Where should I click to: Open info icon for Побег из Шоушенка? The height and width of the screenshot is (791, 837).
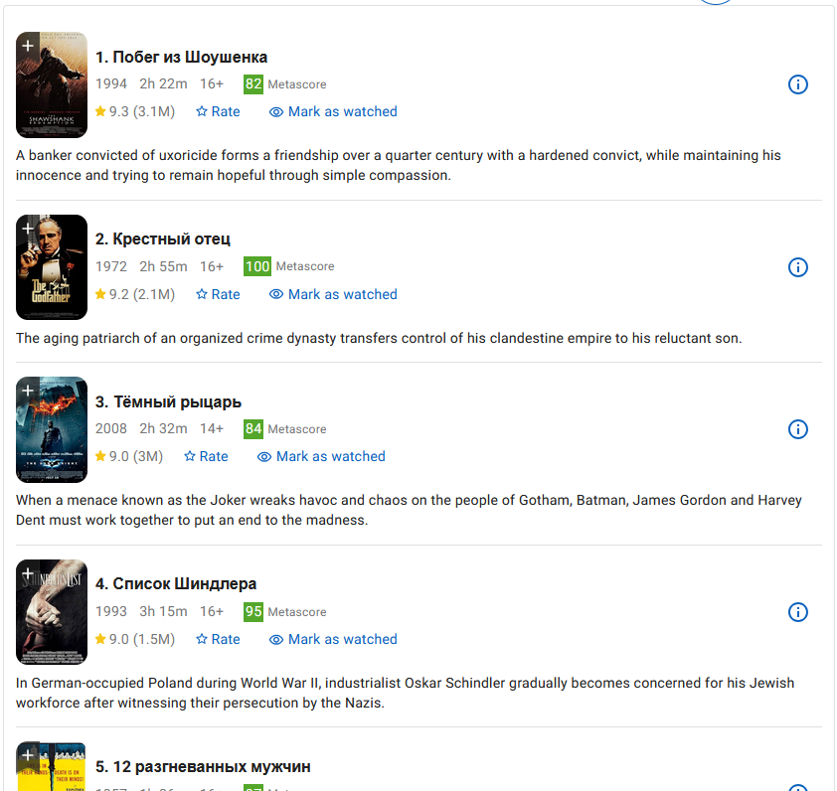pos(797,84)
